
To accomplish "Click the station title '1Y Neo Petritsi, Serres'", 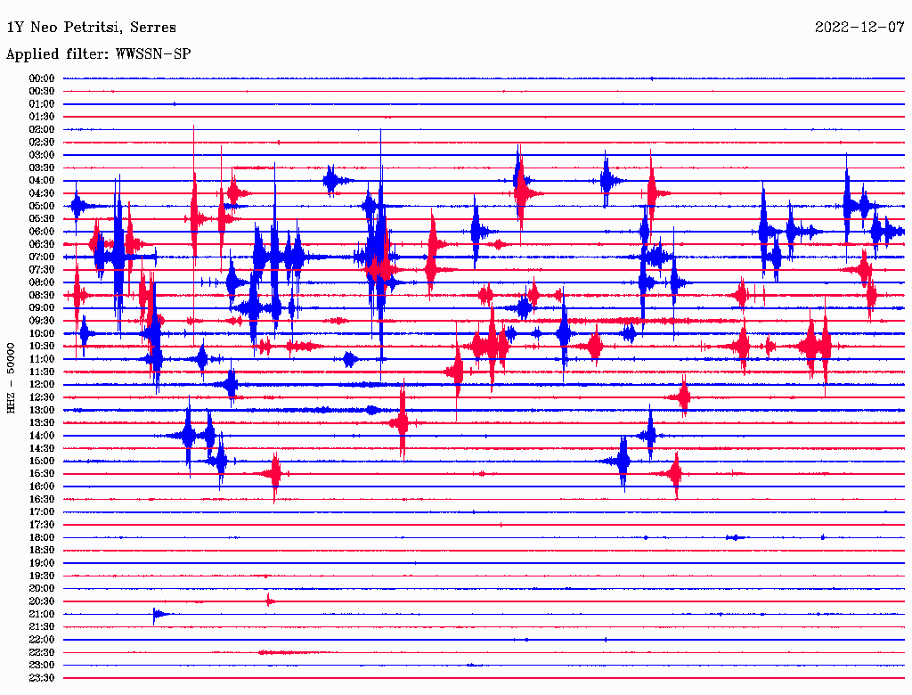I will pos(91,28).
